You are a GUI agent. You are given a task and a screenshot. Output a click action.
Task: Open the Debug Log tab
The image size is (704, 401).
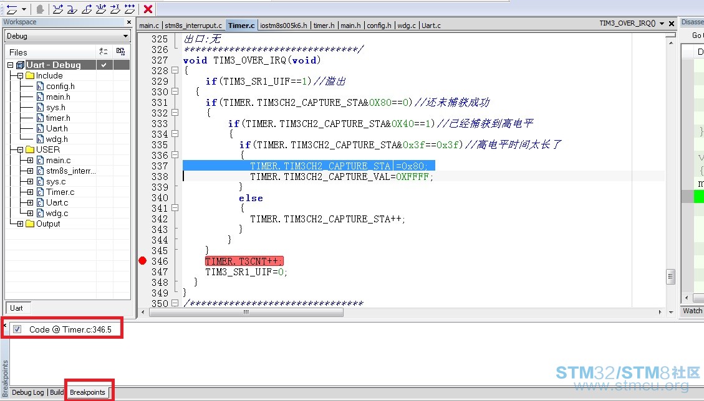28,392
